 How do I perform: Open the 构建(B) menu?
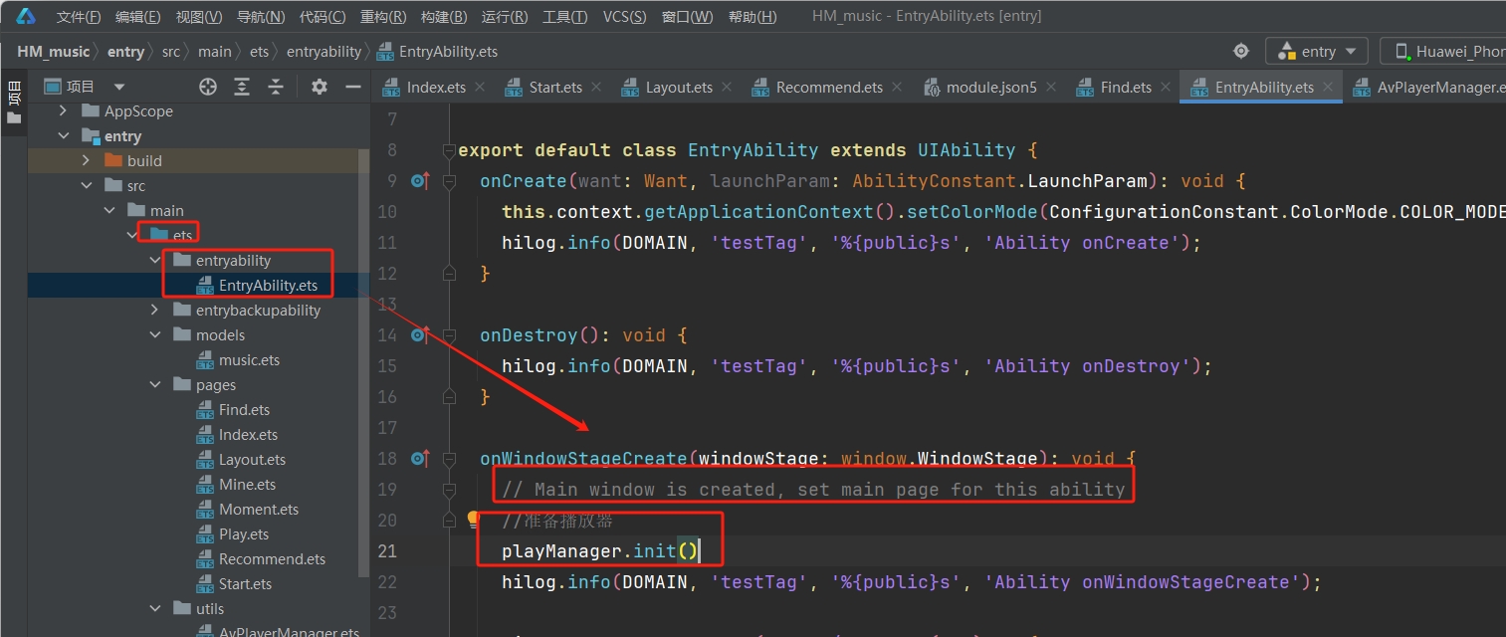(443, 17)
